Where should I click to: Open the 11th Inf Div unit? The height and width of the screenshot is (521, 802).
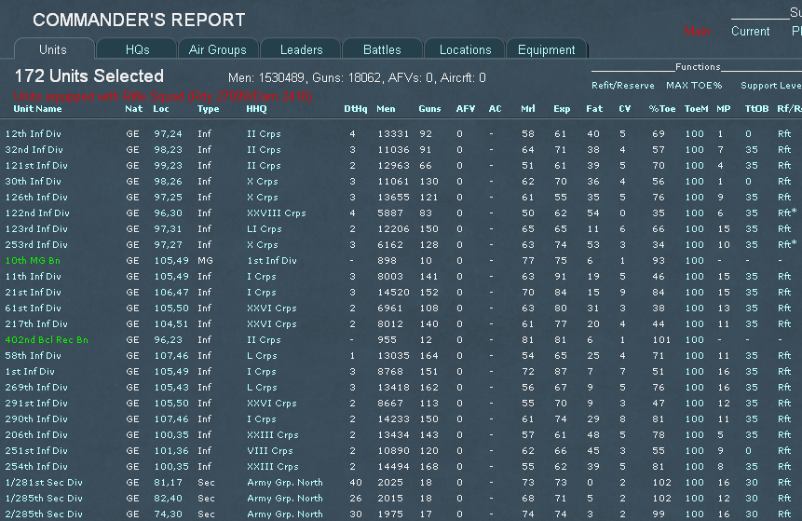pyautogui.click(x=34, y=277)
